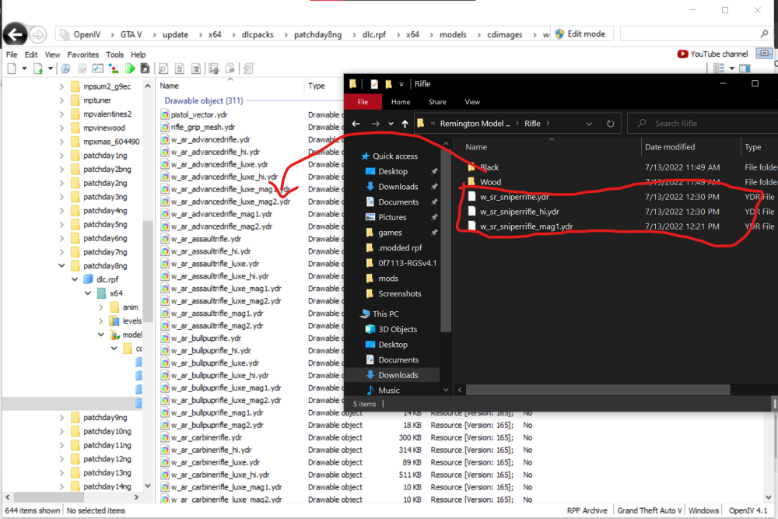Screen dimensions: 778x519
Task: Expand the mpsum2_g9ec tree node
Action: click(61, 86)
